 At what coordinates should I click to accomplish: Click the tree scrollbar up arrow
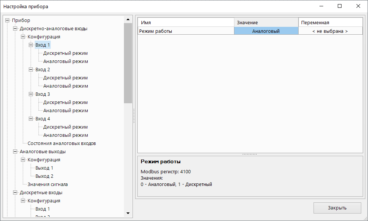tap(128, 19)
